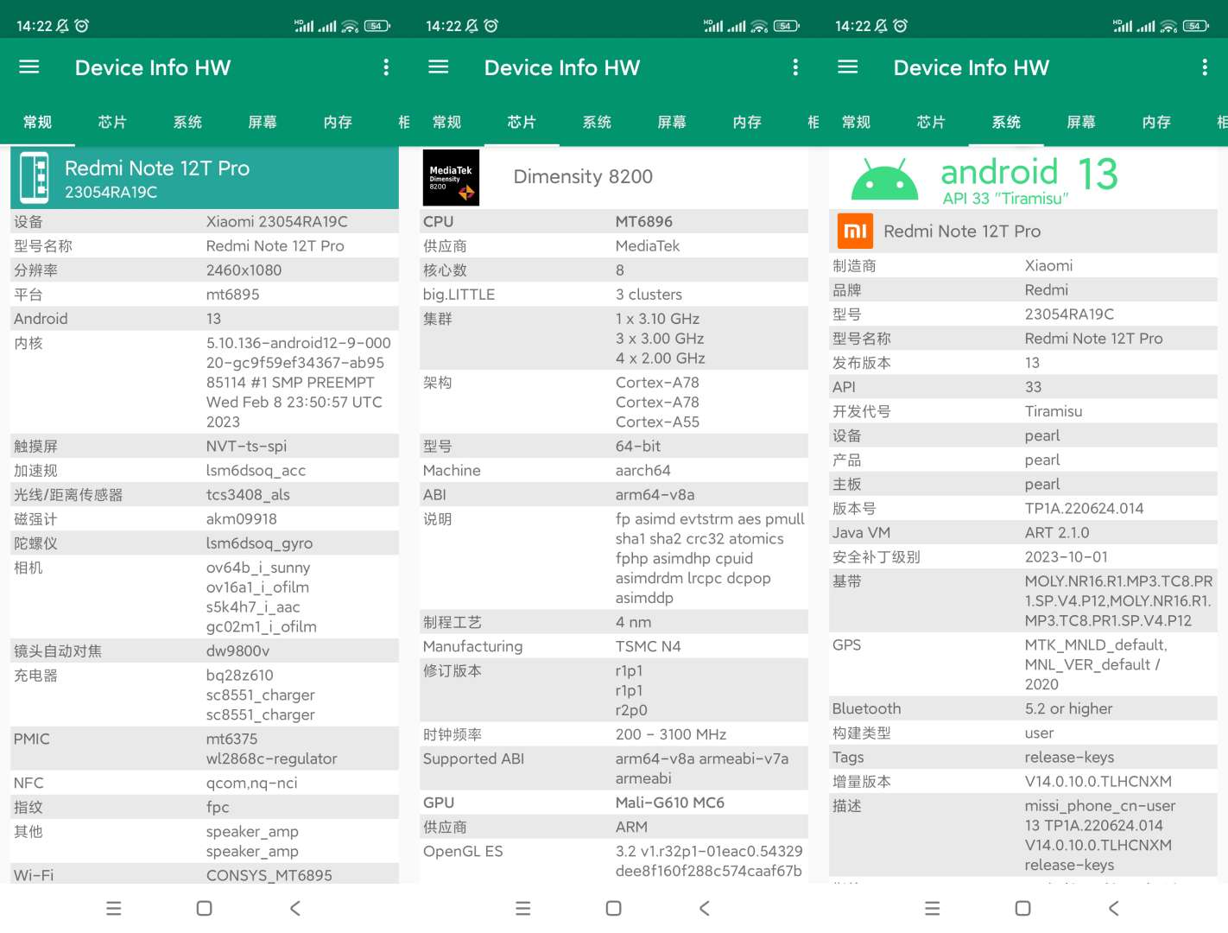Image resolution: width=1228 pixels, height=933 pixels.
Task: Select 芯片 tab in middle screen
Action: 522,122
